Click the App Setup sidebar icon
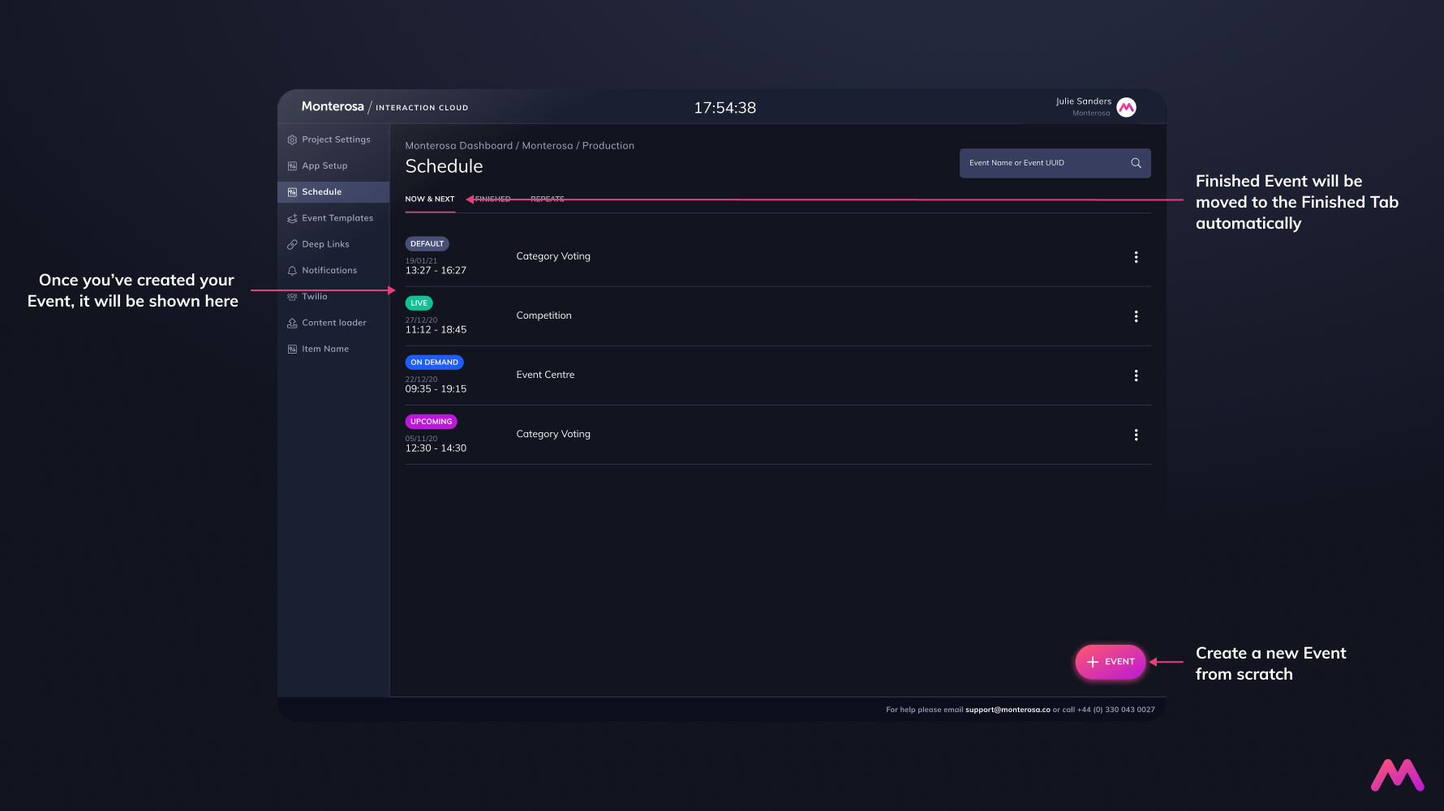The height and width of the screenshot is (811, 1444). 292,166
